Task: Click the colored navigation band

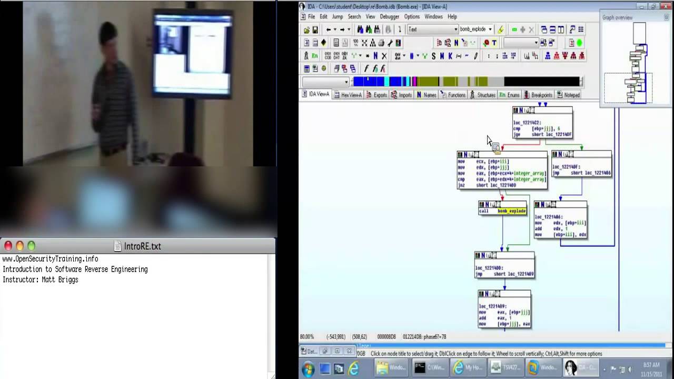Action: point(467,82)
